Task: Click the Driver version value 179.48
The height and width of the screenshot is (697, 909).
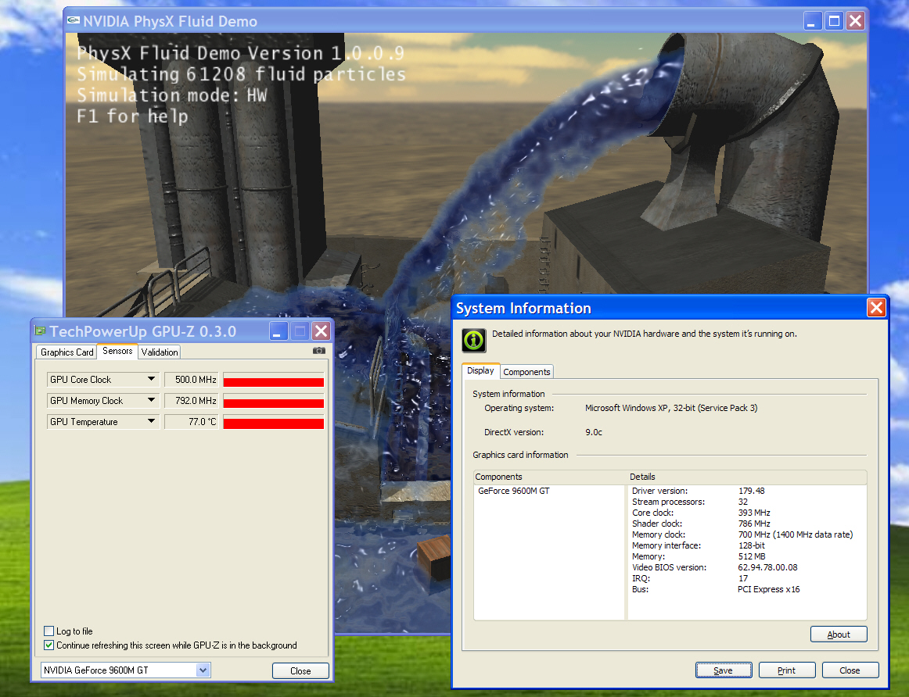Action: click(751, 491)
